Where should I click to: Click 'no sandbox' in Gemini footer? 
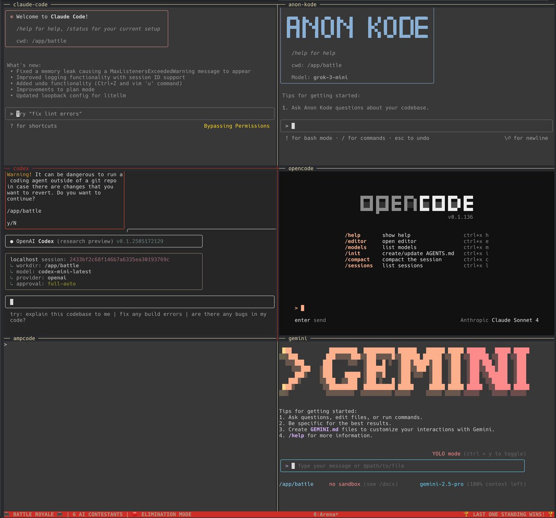pos(345,484)
